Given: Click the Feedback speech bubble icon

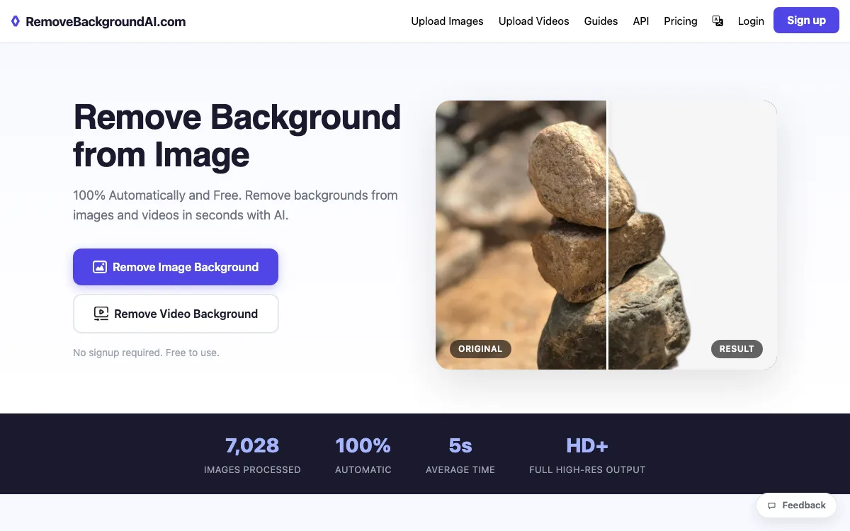Looking at the screenshot, I should 772,506.
